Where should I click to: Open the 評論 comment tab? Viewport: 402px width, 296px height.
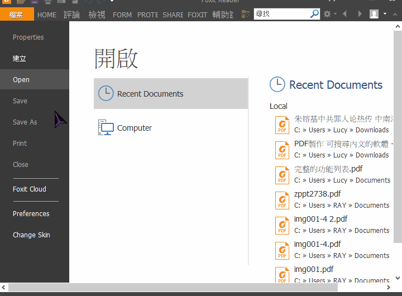click(72, 15)
